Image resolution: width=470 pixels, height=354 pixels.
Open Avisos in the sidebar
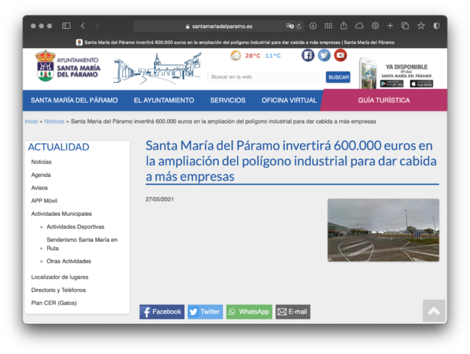40,188
